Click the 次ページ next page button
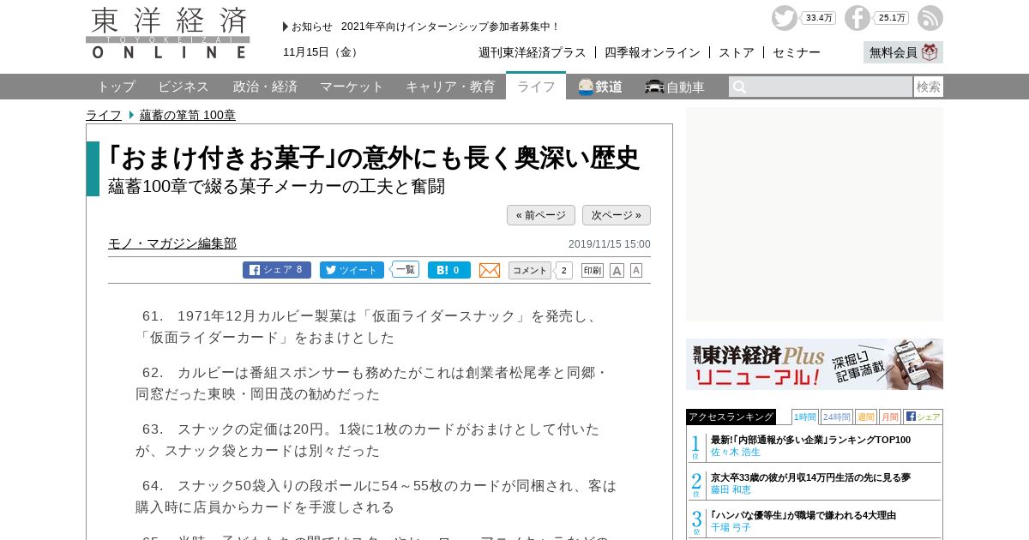This screenshot has height=540, width=1029. click(617, 215)
